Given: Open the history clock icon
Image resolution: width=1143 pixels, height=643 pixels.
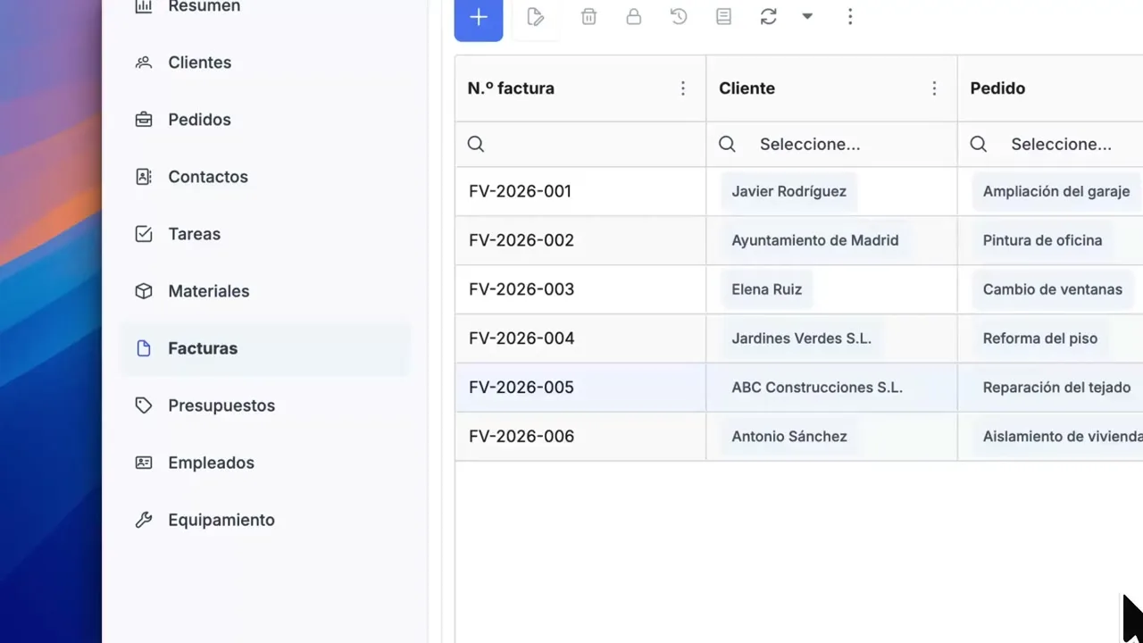Looking at the screenshot, I should pyautogui.click(x=679, y=17).
